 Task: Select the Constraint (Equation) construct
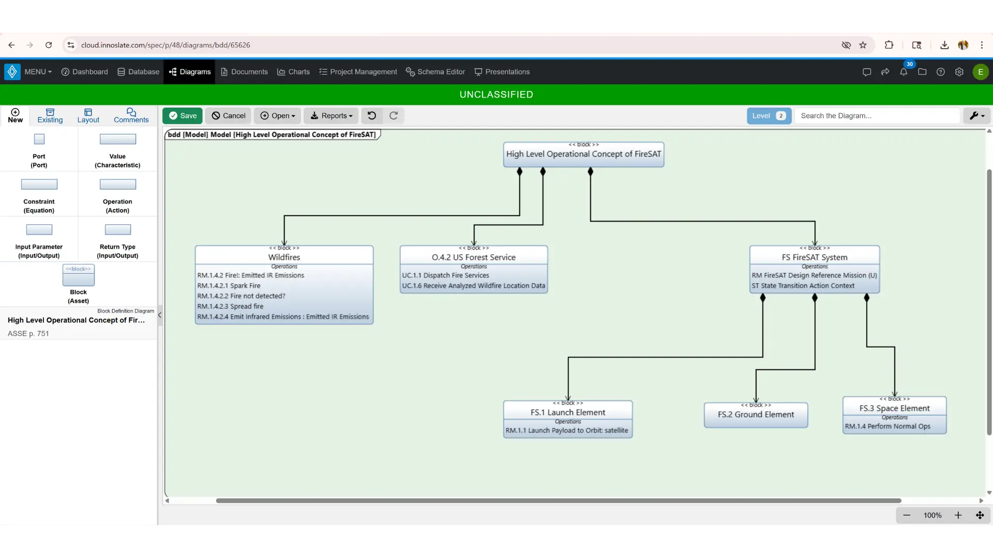39,195
